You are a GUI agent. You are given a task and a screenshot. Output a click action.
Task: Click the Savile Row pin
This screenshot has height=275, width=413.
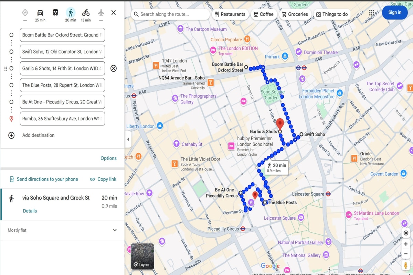pos(149,193)
